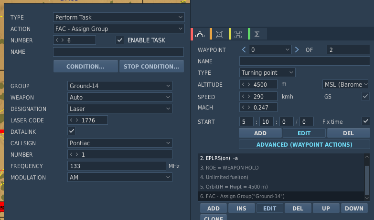Click the FREQUENCY 133 input field
This screenshot has width=374, height=220.
pos(117,166)
